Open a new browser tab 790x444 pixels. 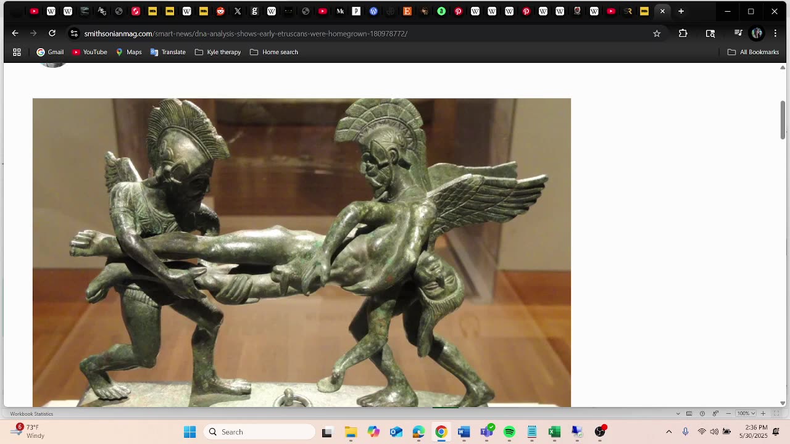click(x=681, y=11)
